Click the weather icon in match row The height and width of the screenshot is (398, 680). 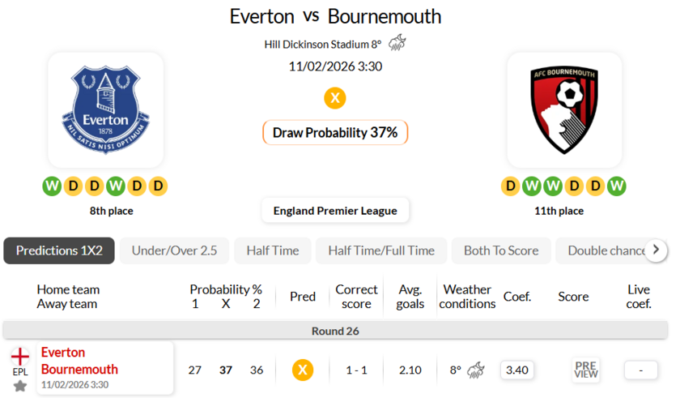tap(476, 370)
